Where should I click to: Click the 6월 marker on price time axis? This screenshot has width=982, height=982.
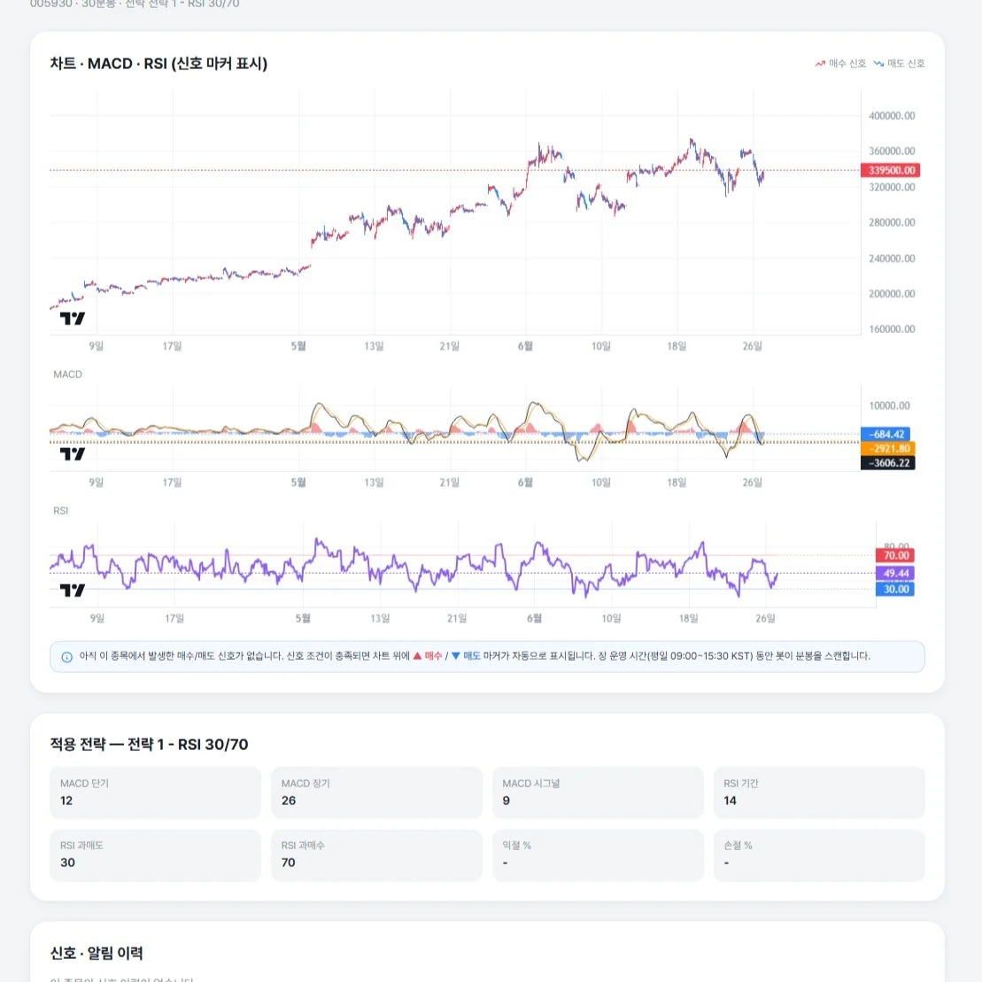[x=525, y=346]
